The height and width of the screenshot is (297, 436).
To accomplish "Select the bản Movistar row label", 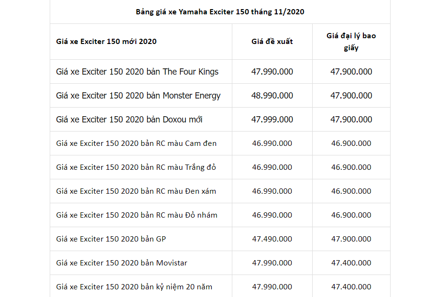I will pos(121,263).
